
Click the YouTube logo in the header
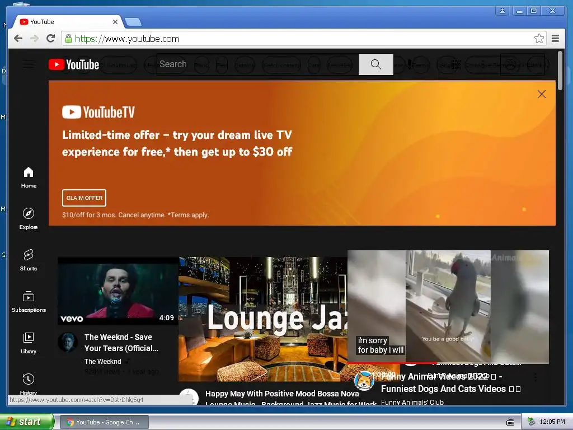point(74,65)
